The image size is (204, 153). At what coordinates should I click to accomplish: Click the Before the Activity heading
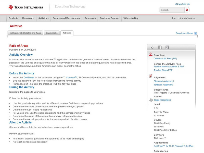pyautogui.click(x=22, y=73)
